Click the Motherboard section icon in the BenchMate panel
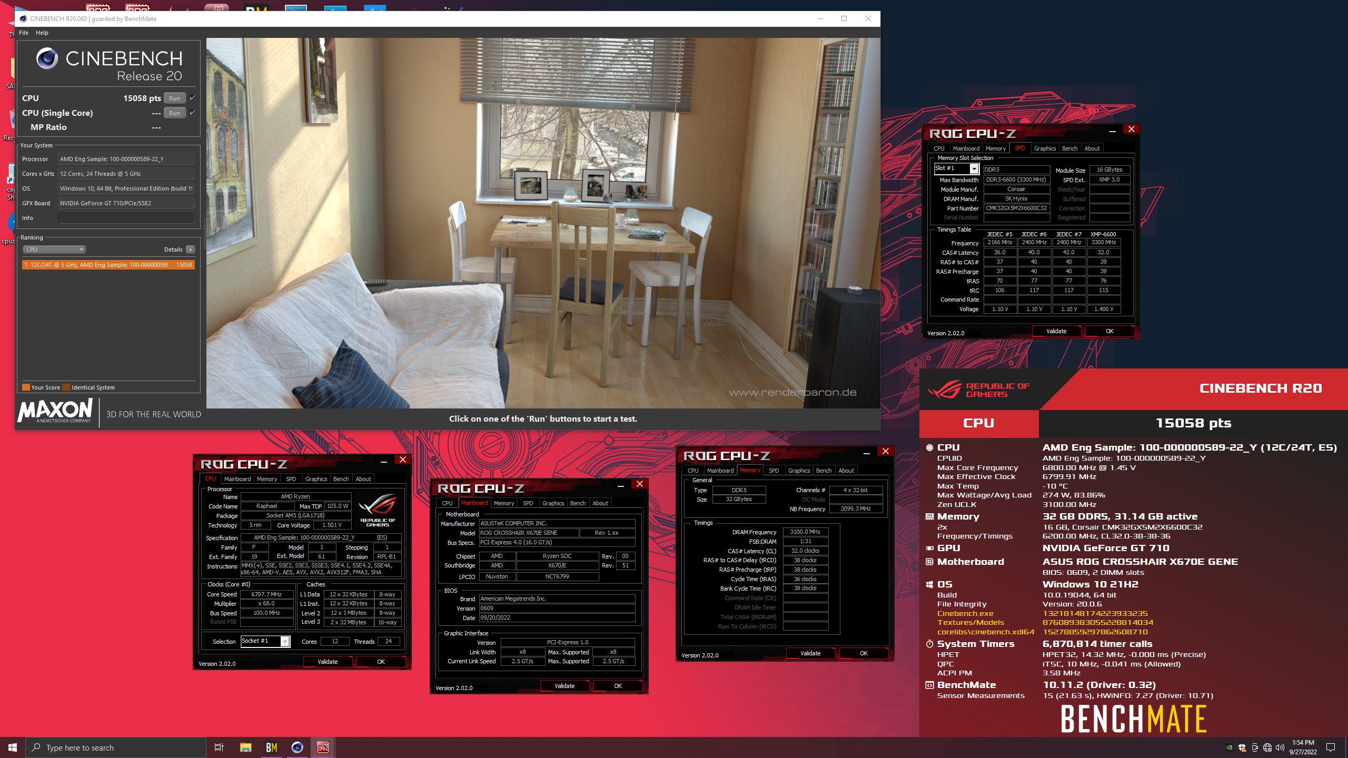This screenshot has width=1348, height=758. [929, 562]
